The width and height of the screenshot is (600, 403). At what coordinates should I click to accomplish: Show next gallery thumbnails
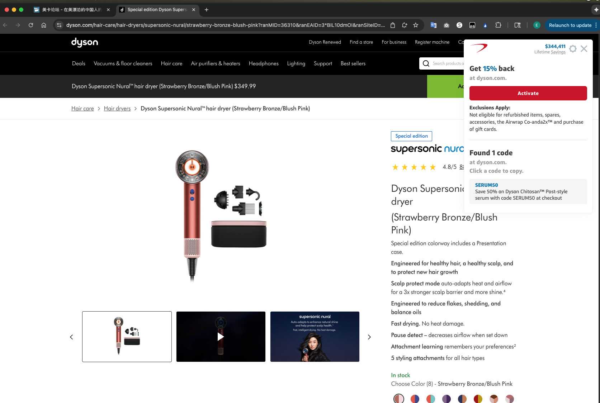[x=369, y=337]
